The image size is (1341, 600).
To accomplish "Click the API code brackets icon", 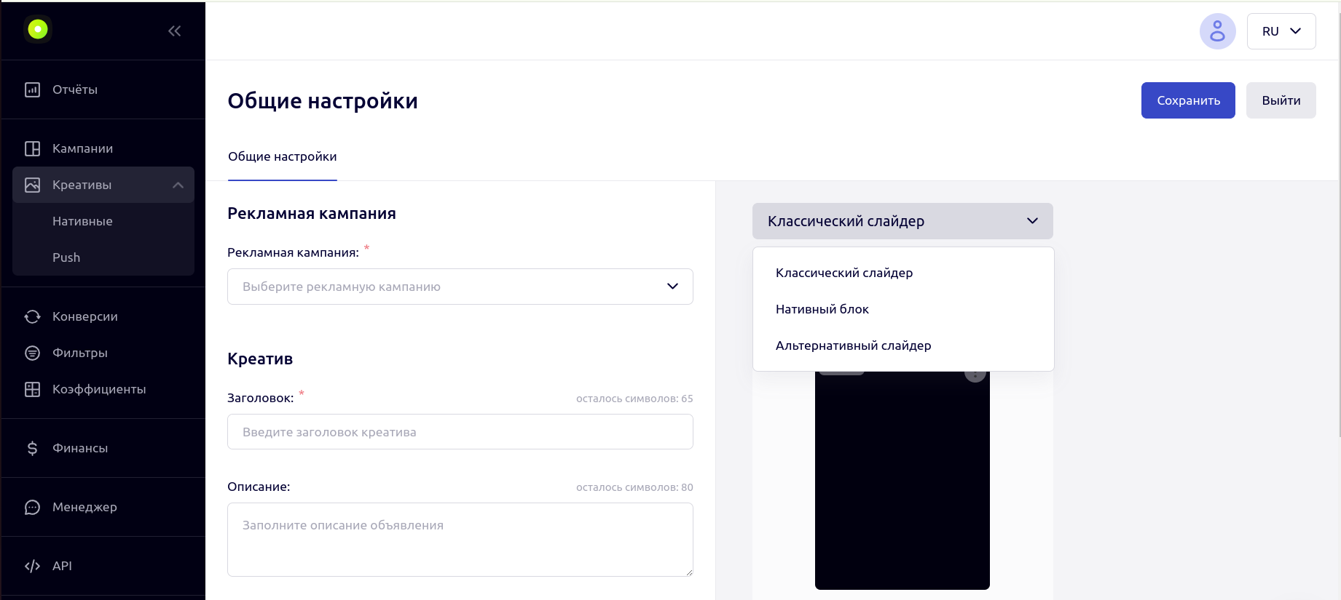I will coord(32,566).
